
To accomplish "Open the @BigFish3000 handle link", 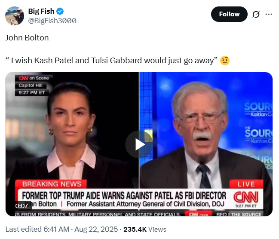I will [52, 21].
